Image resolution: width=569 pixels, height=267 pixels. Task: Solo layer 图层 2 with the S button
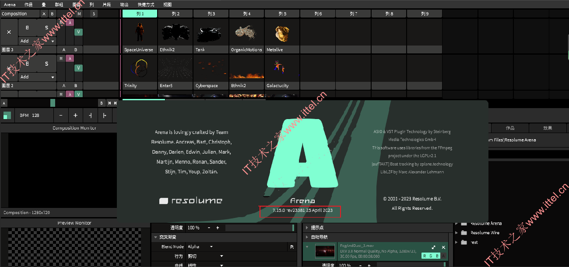(x=47, y=63)
